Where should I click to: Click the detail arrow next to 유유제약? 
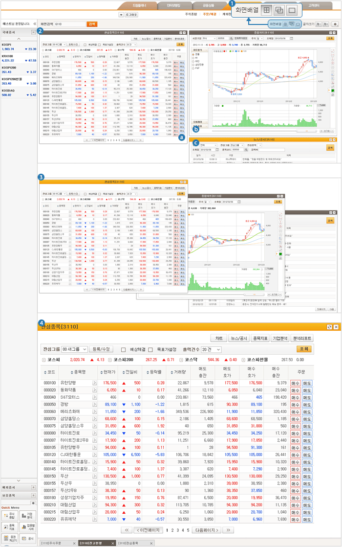pos(94,520)
